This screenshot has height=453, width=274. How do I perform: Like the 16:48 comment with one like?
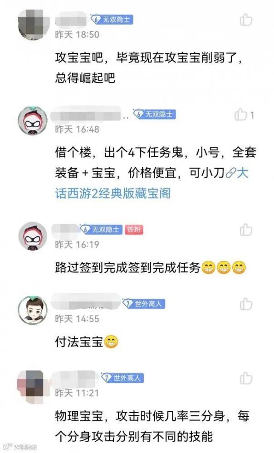click(x=241, y=115)
